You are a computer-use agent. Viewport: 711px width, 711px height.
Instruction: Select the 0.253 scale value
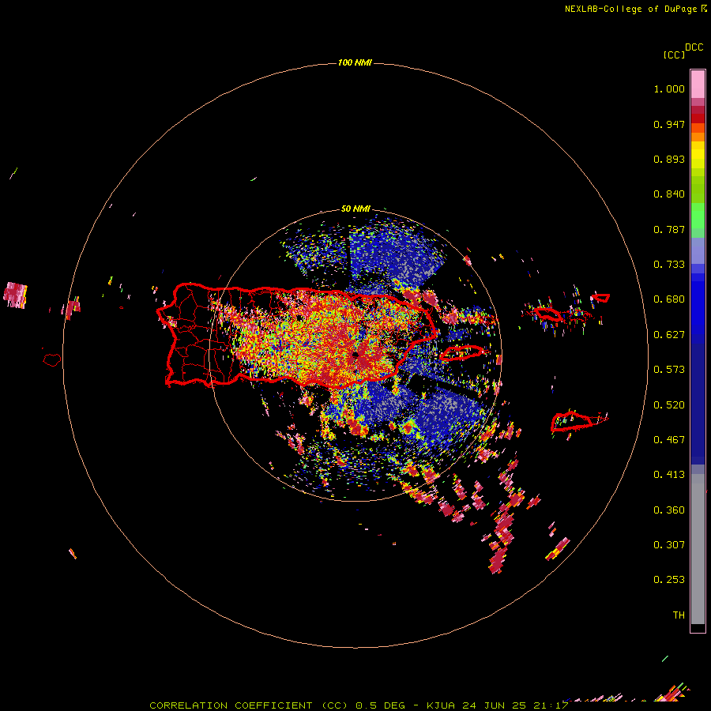tap(669, 580)
